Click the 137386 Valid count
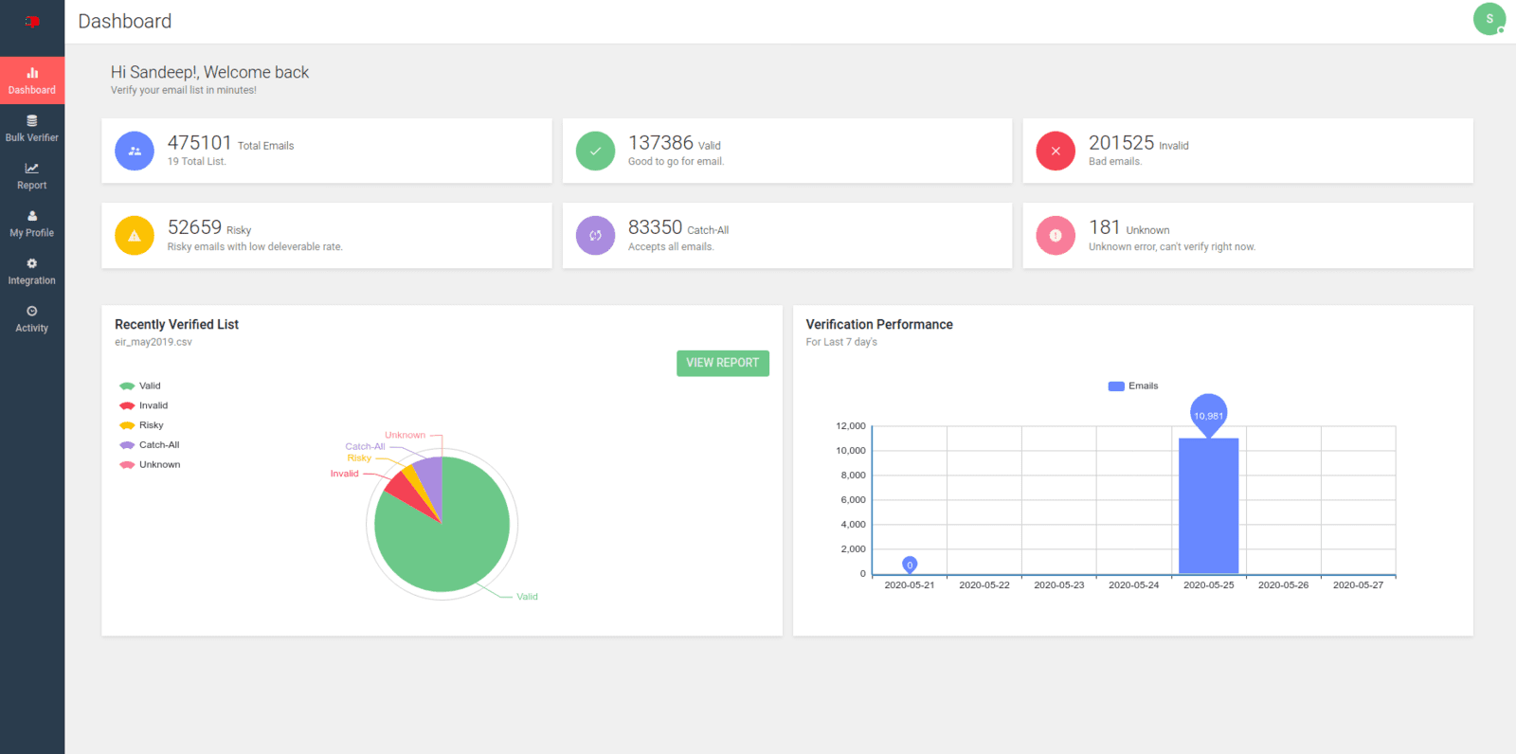1516x754 pixels. point(660,143)
